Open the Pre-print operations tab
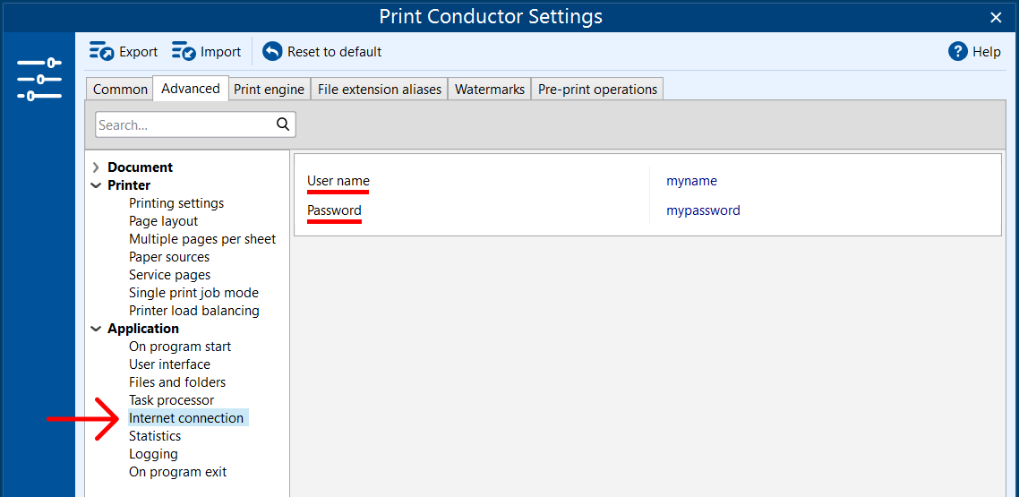1019x497 pixels. (597, 89)
